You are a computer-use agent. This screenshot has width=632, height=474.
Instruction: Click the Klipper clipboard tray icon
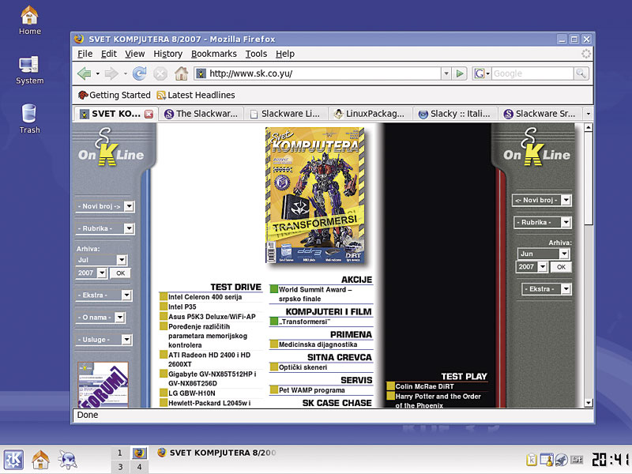tap(532, 460)
